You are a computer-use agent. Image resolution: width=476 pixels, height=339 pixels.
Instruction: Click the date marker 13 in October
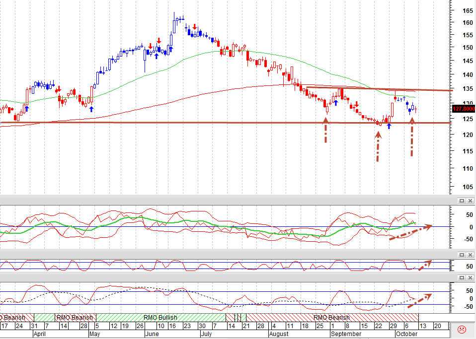(422, 326)
